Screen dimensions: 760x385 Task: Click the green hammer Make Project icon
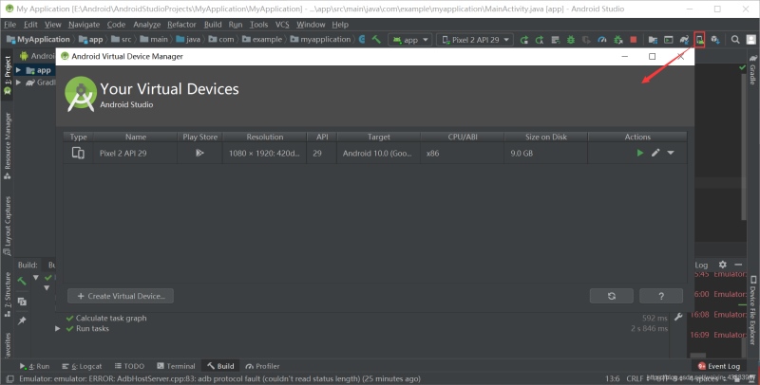[x=376, y=40]
